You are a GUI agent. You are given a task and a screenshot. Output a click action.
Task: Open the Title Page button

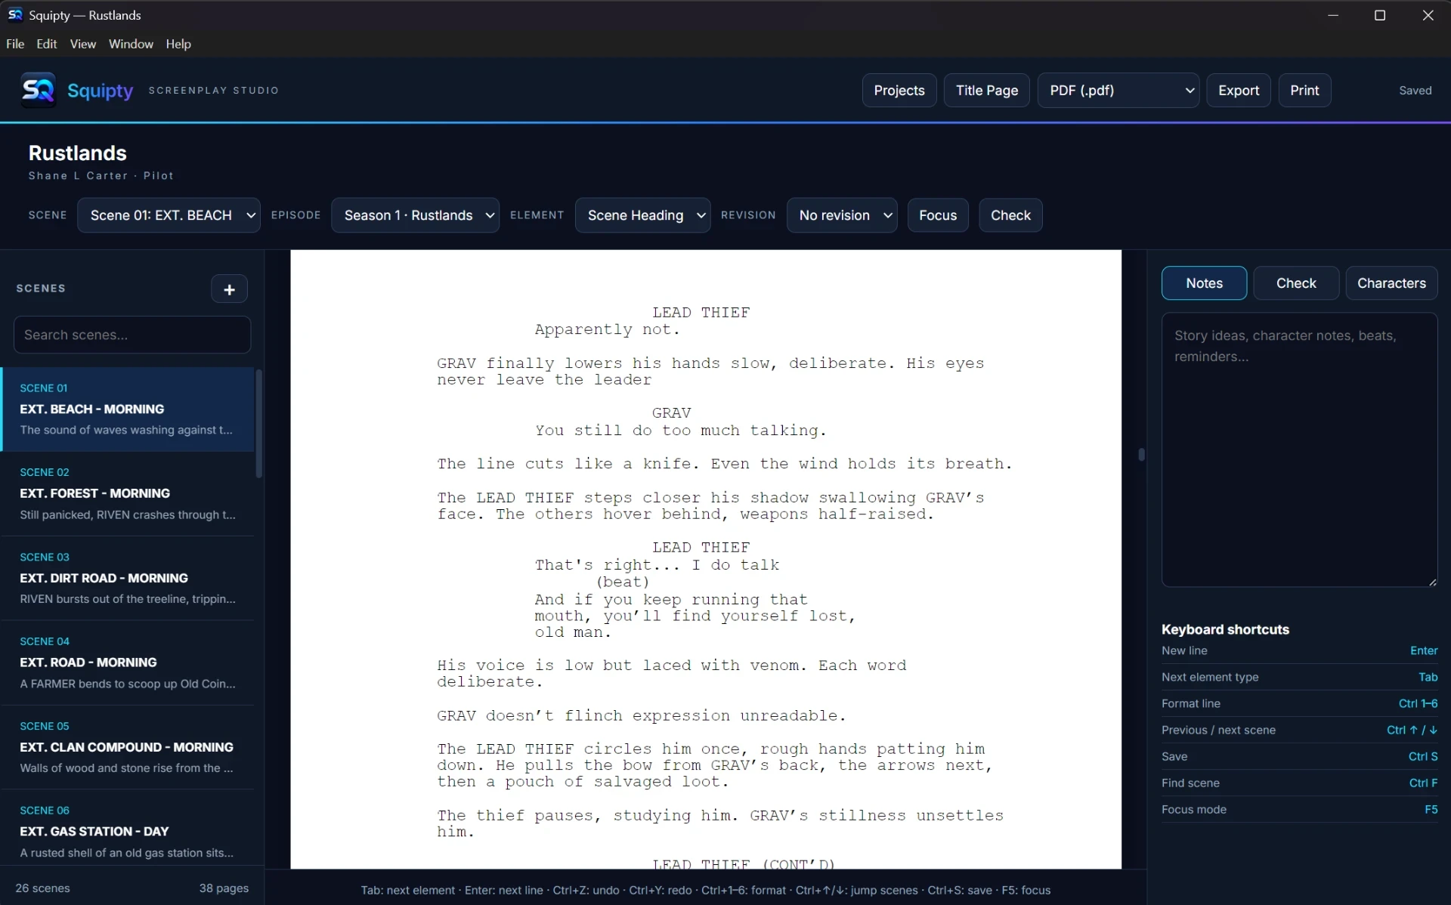coord(986,91)
